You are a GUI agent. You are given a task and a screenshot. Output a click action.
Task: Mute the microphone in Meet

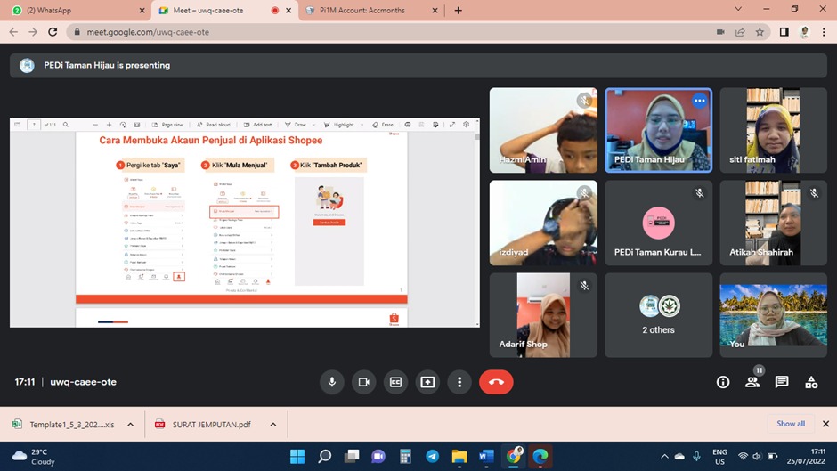(332, 382)
